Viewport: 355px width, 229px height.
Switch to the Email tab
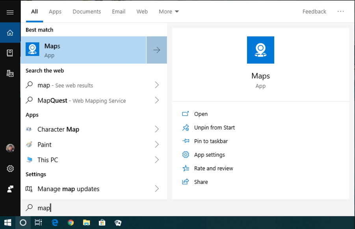click(x=119, y=11)
